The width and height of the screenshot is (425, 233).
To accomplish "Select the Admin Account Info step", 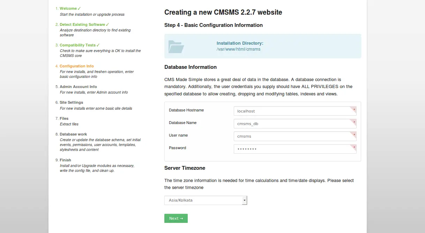I will 78,87.
